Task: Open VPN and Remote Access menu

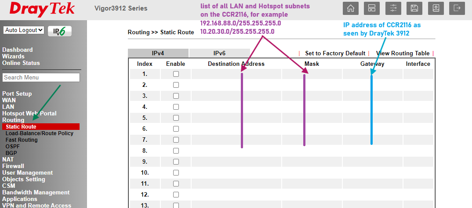Action: pyautogui.click(x=37, y=206)
